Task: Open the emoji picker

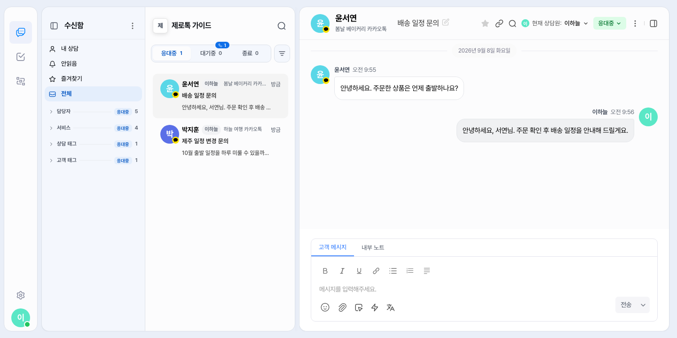Action: (325, 307)
